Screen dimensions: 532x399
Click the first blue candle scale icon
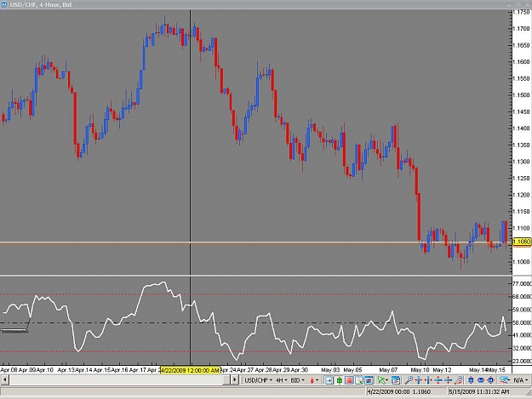pyautogui.click(x=471, y=380)
